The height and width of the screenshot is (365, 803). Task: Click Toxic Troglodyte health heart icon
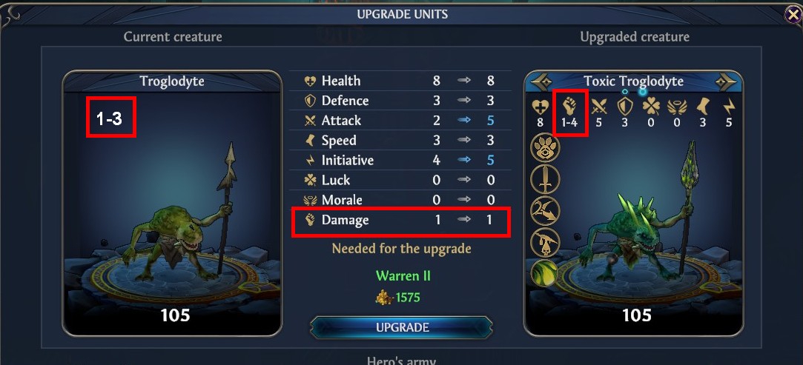pyautogui.click(x=541, y=107)
